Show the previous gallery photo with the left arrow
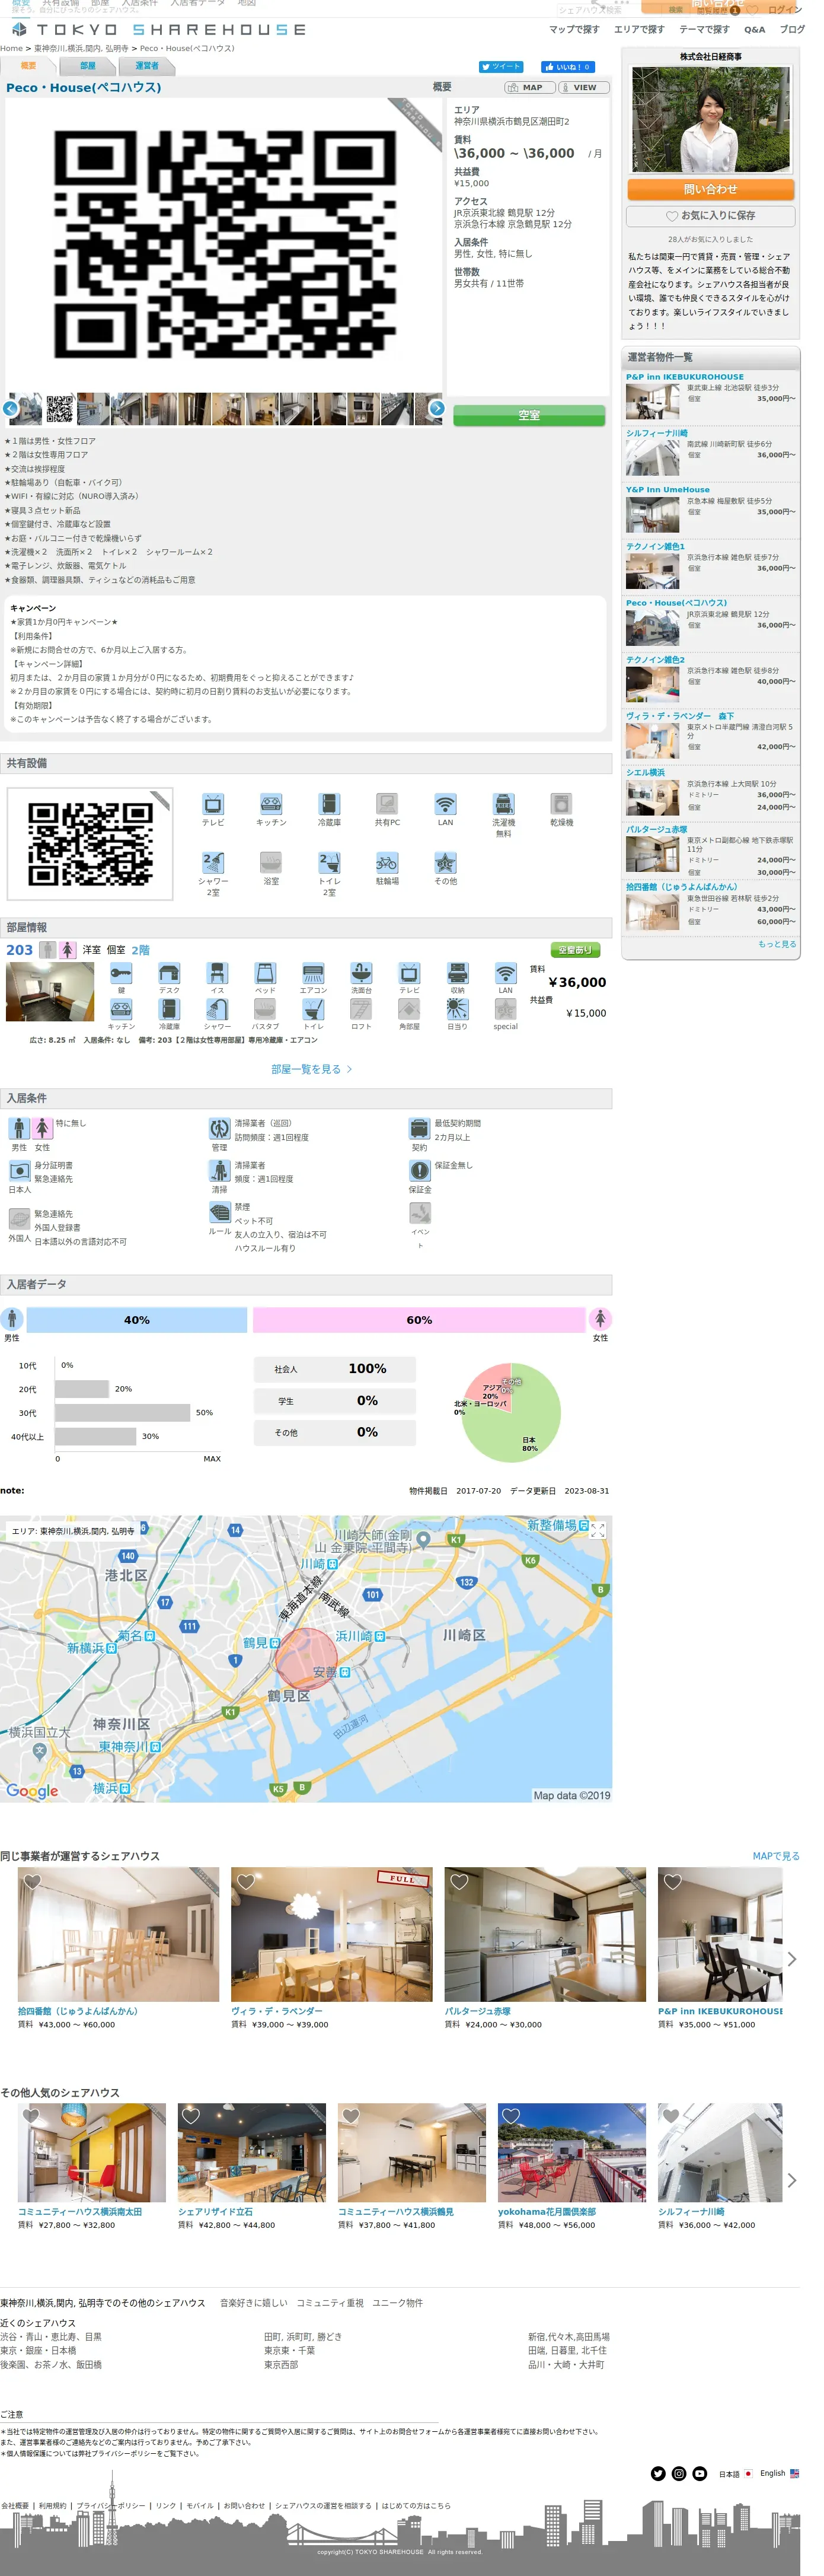The height and width of the screenshot is (2576, 824). pos(10,408)
